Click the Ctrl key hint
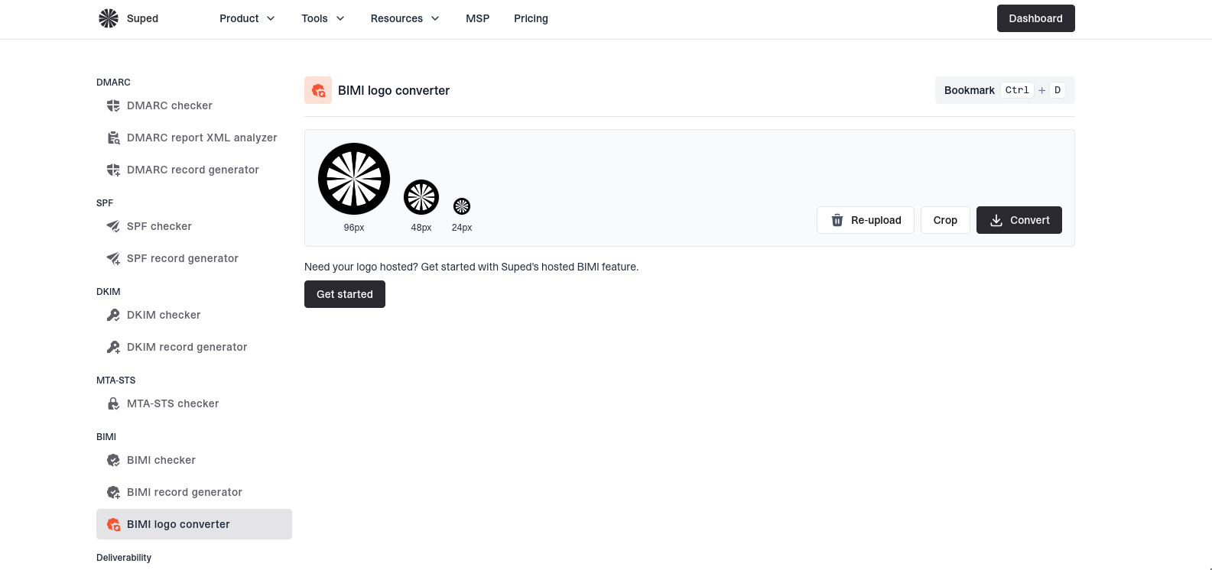The image size is (1212, 570). tap(1017, 90)
